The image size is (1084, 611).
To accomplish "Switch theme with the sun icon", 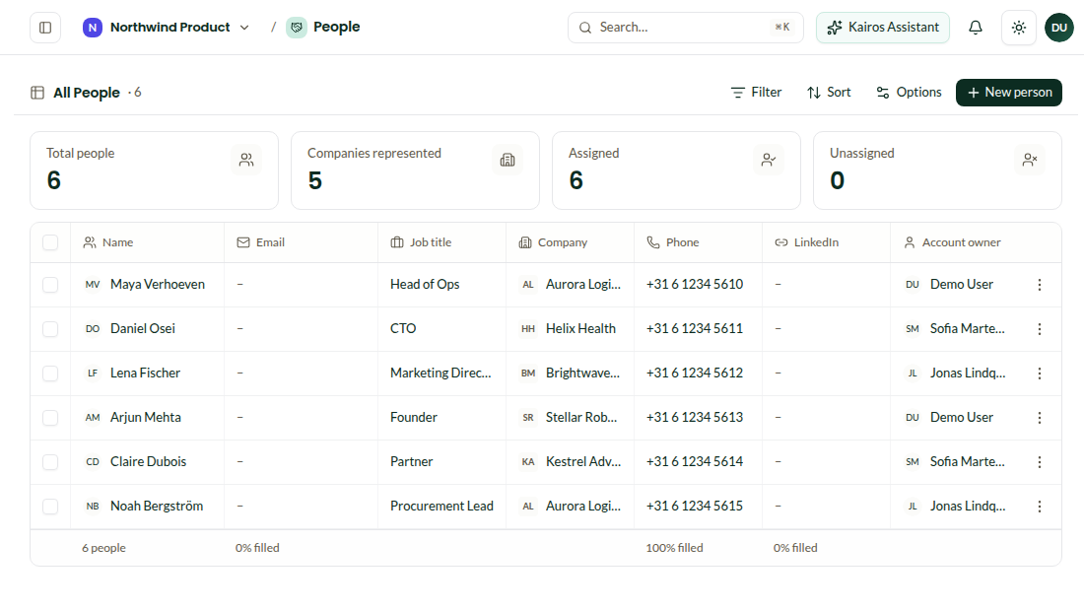I will click(x=1018, y=28).
